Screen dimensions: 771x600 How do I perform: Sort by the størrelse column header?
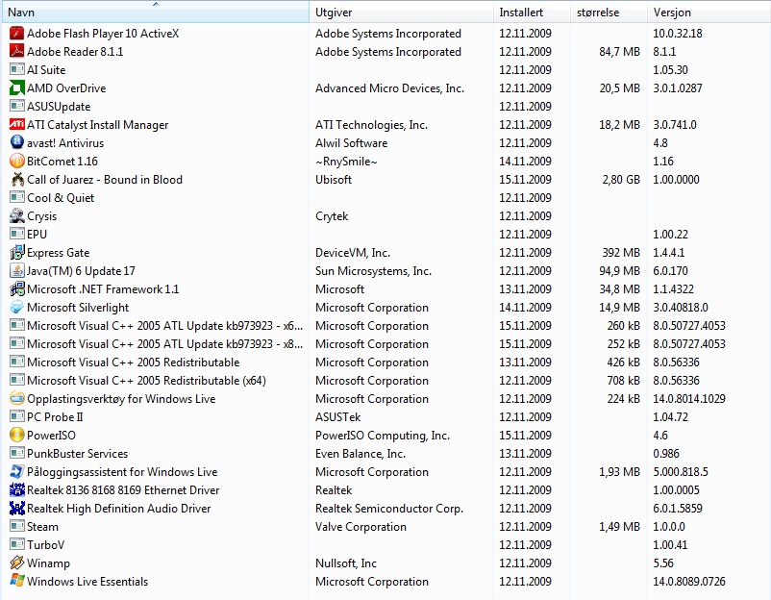click(x=609, y=12)
